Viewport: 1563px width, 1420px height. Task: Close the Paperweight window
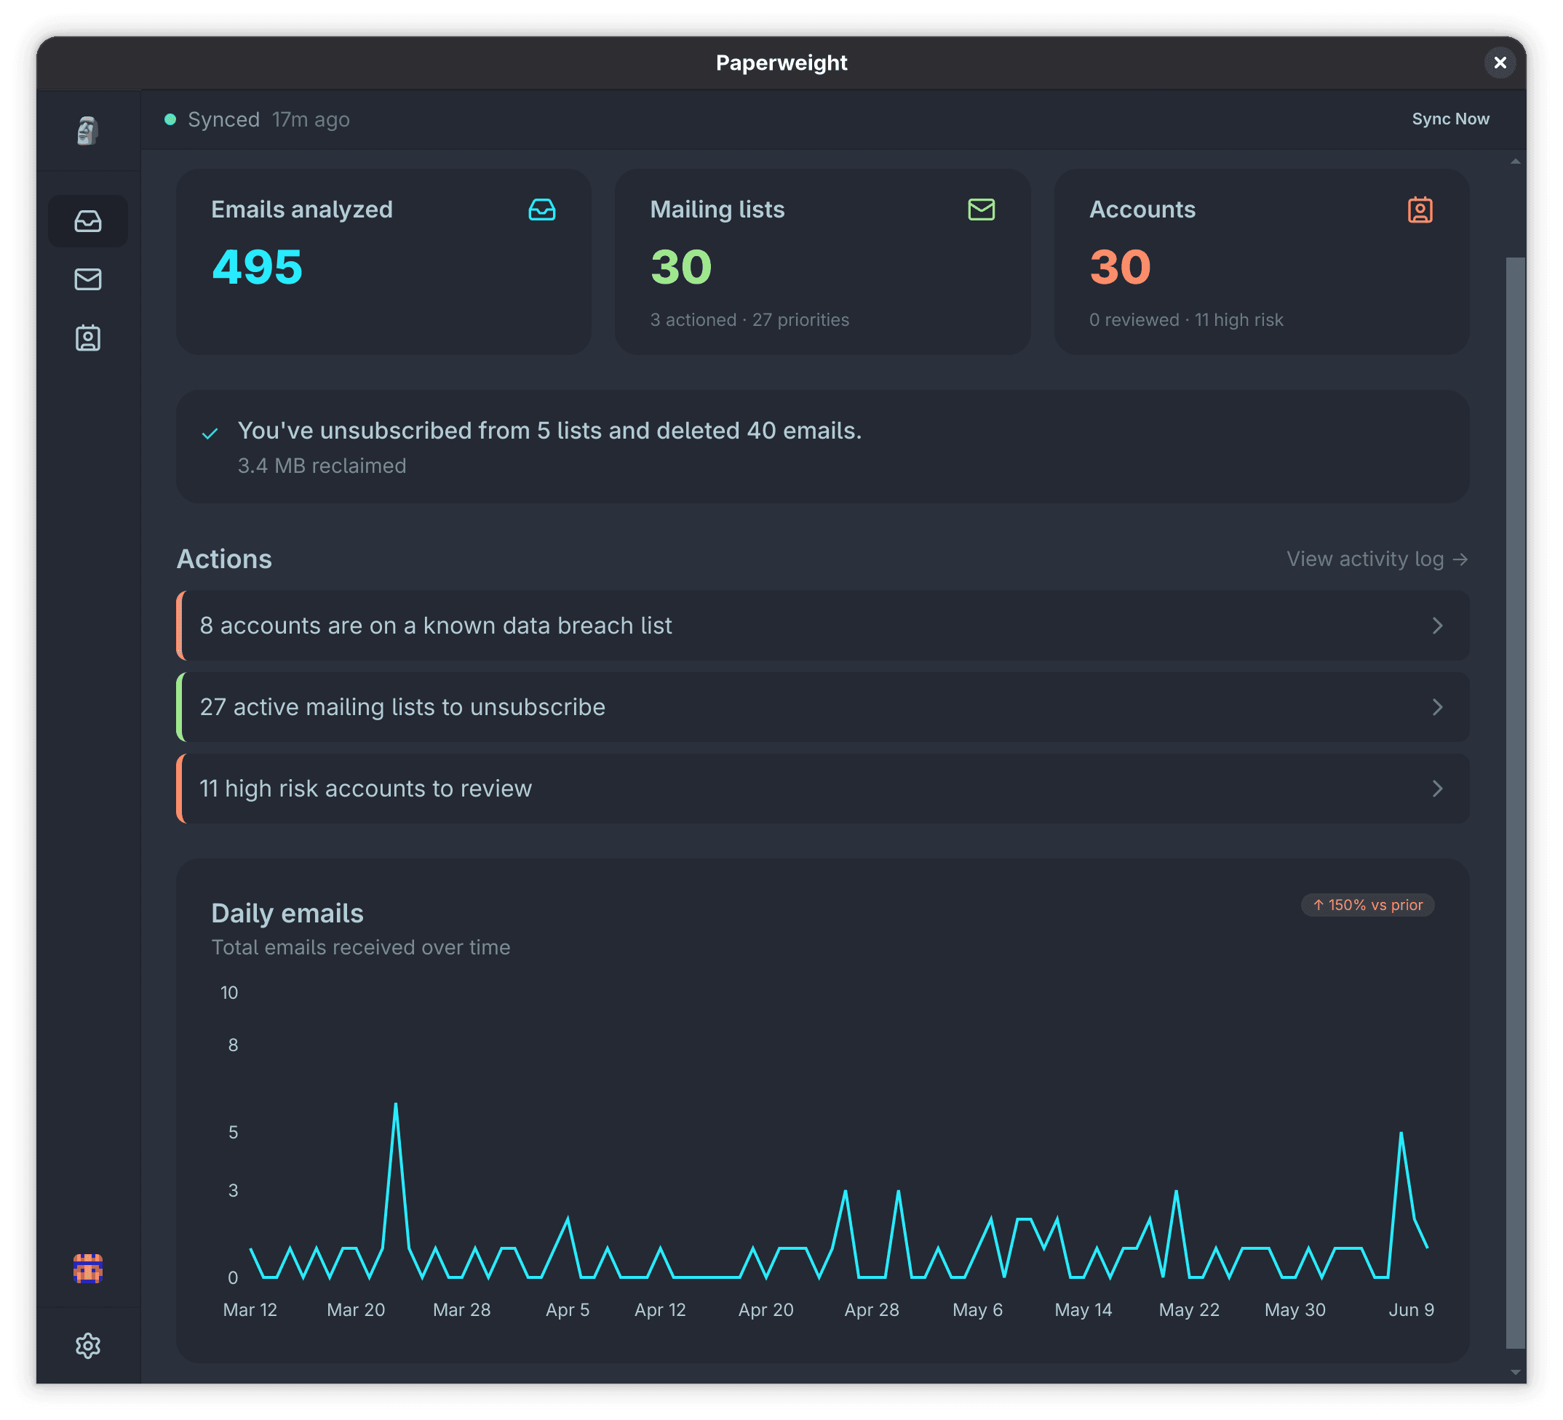tap(1500, 63)
